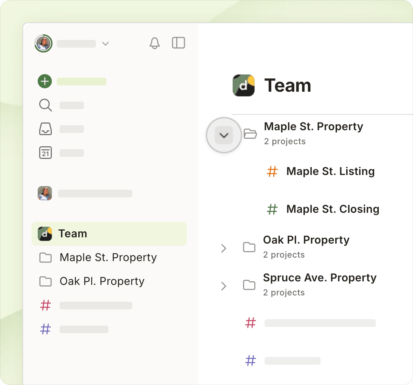Select Spruce Ave. Property in main list
The image size is (413, 385).
(x=320, y=278)
